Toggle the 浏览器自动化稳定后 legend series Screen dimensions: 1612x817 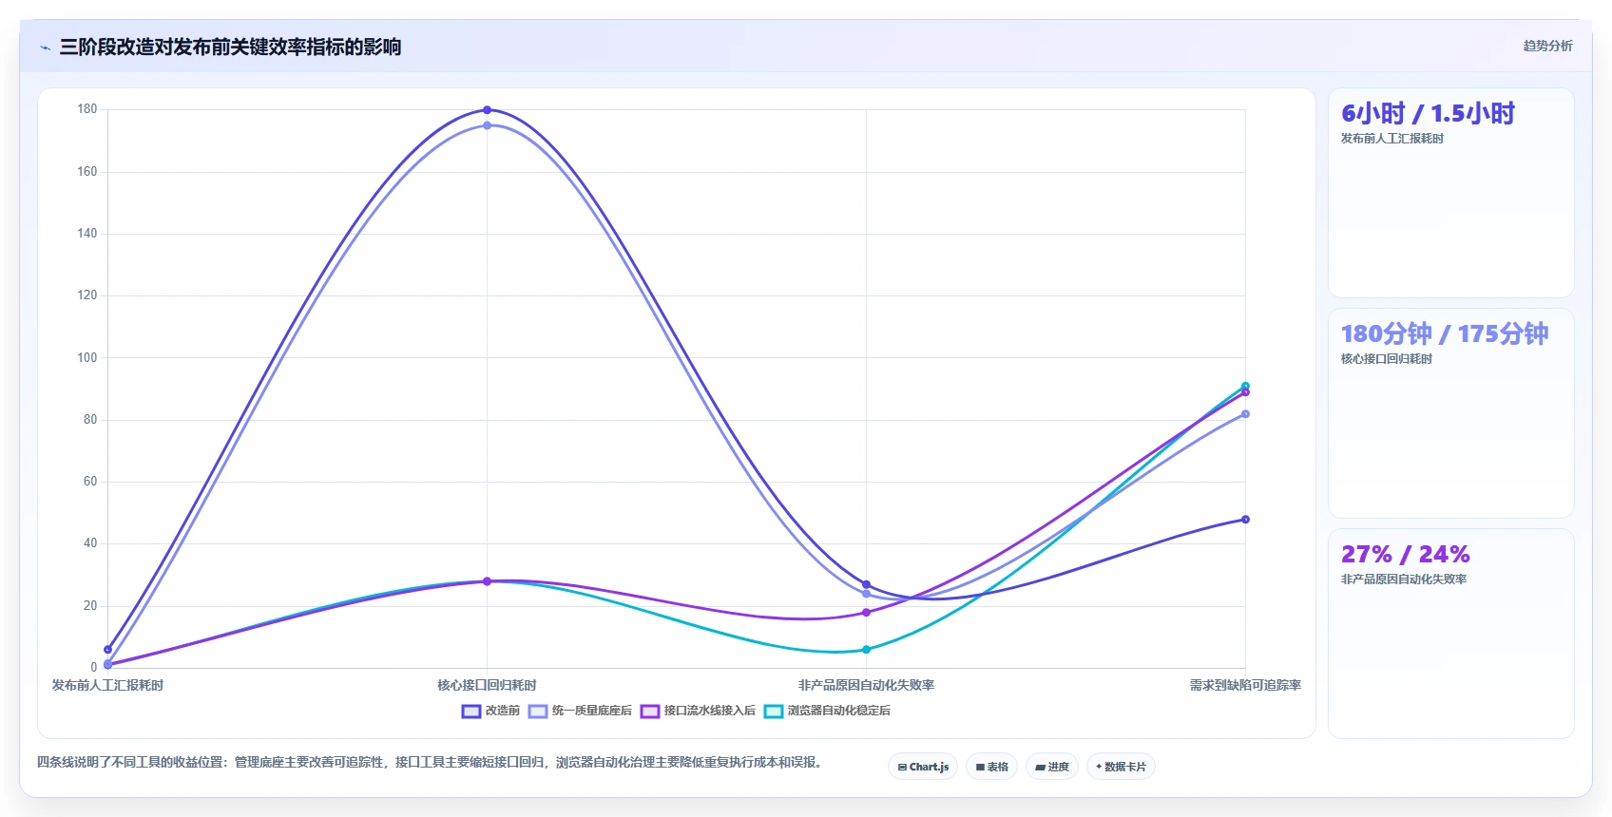click(x=827, y=711)
